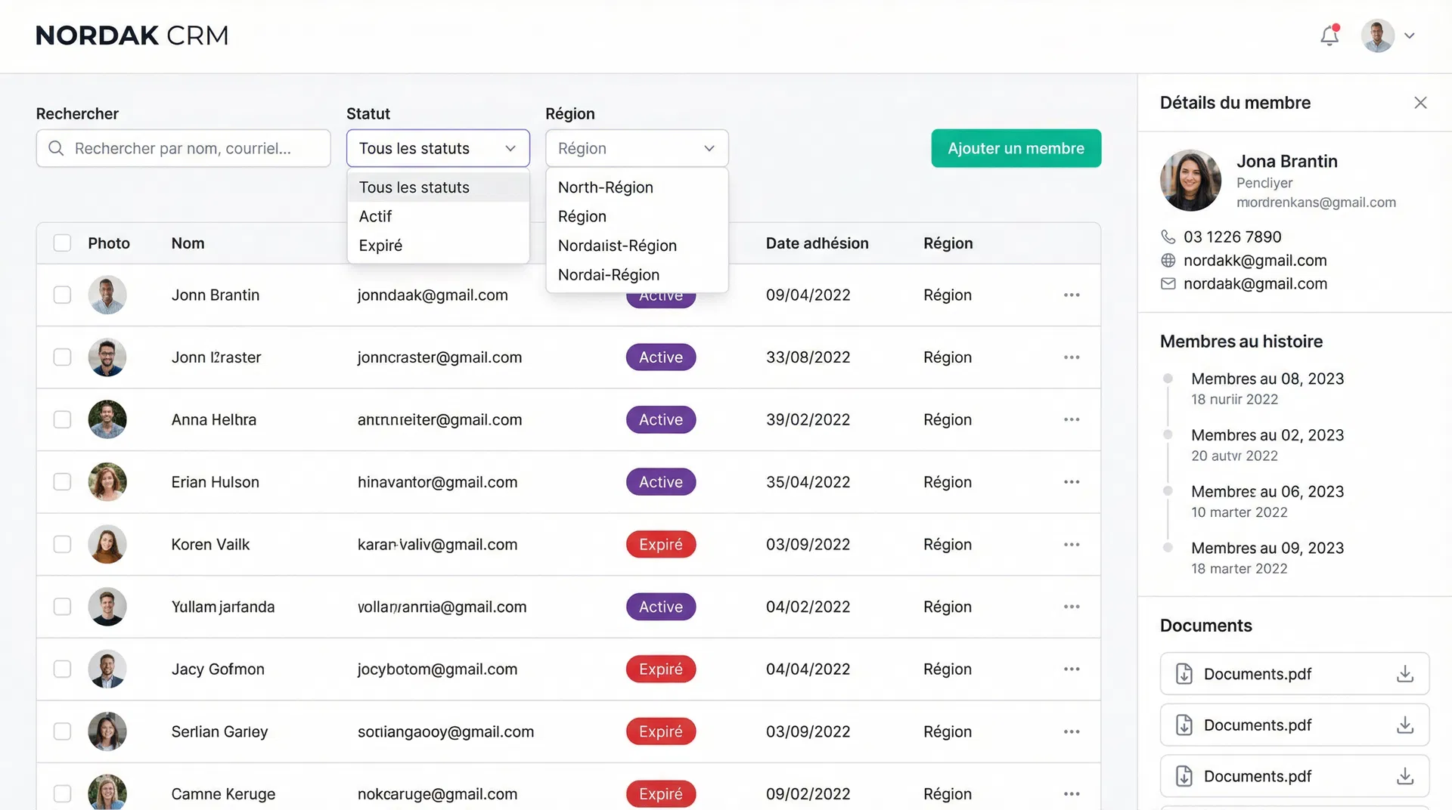Open row actions for Jonn Brantin

pyautogui.click(x=1071, y=295)
